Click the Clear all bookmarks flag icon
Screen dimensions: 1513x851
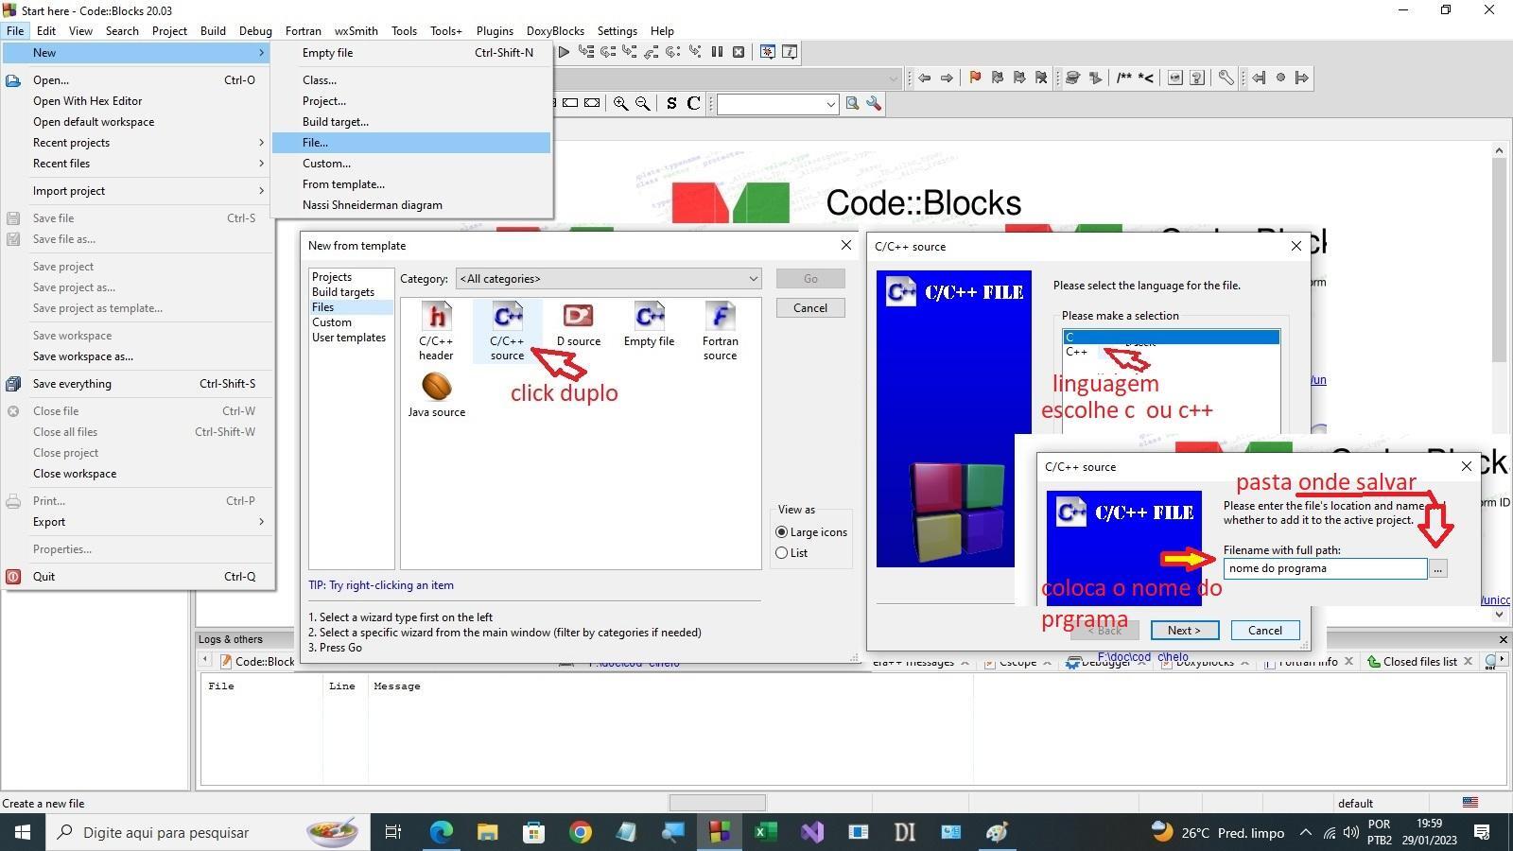(1041, 78)
